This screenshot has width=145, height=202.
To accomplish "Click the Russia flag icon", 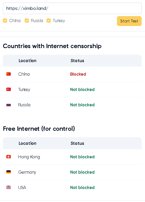I will tap(9, 105).
